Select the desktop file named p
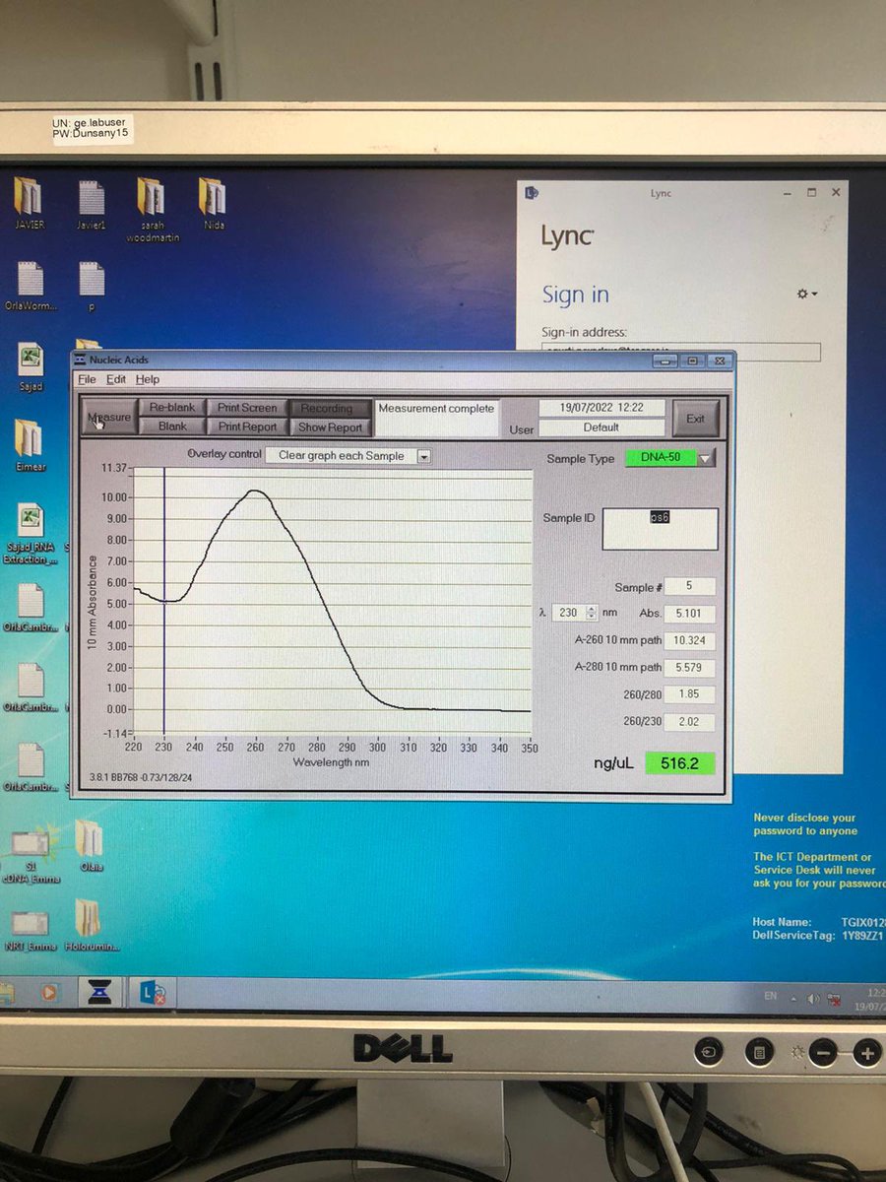 92,286
